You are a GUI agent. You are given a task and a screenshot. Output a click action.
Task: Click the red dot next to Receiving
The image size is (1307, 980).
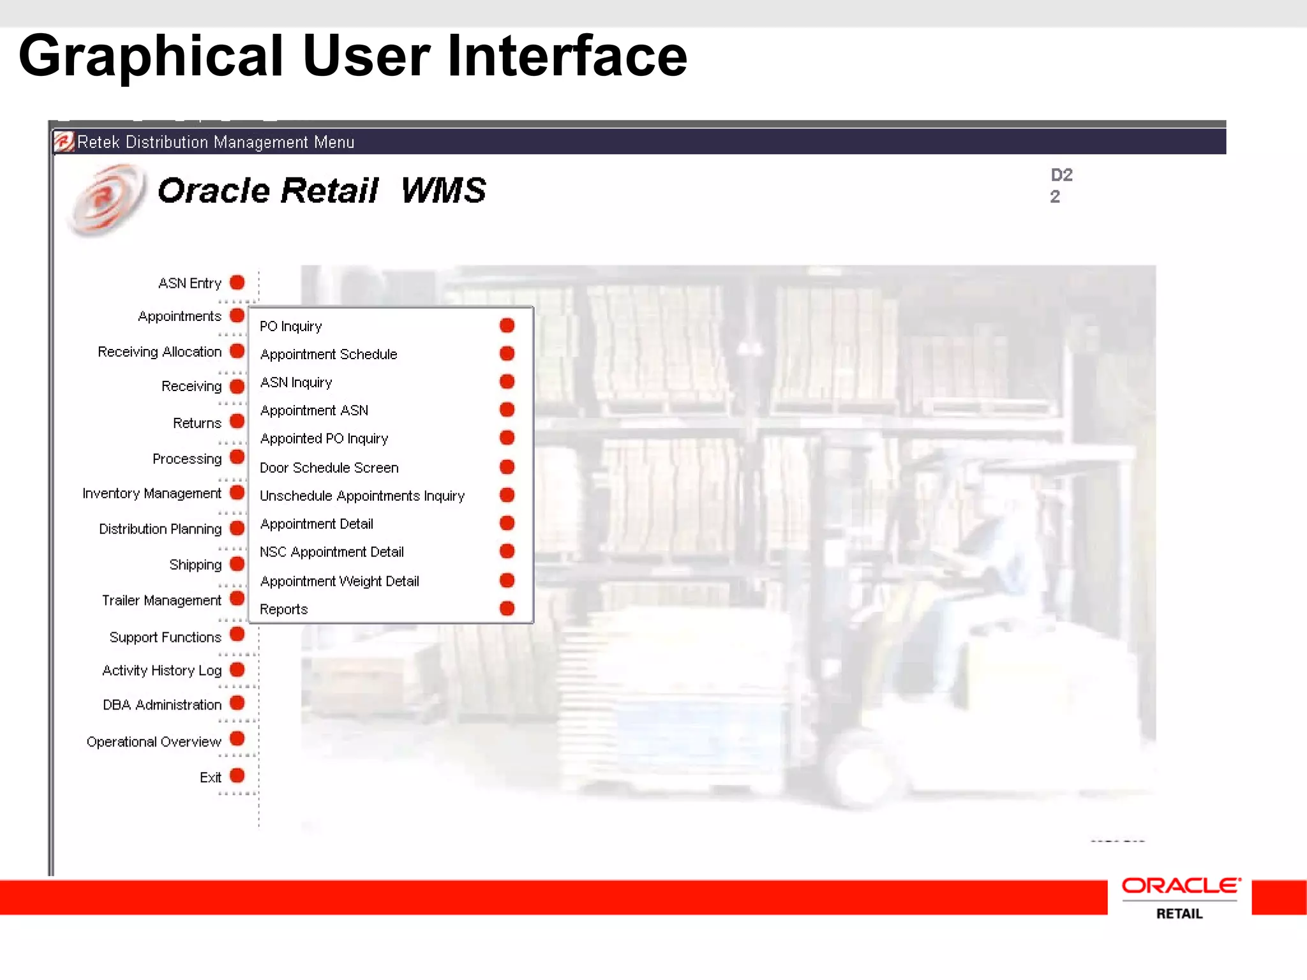pos(237,386)
